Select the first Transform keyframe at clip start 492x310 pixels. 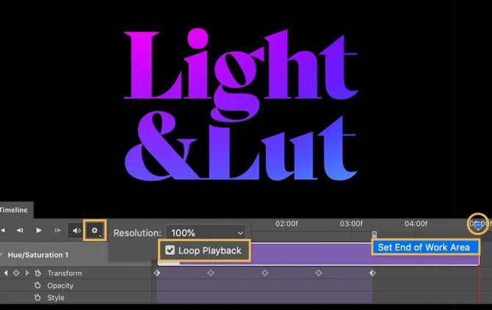coord(157,273)
